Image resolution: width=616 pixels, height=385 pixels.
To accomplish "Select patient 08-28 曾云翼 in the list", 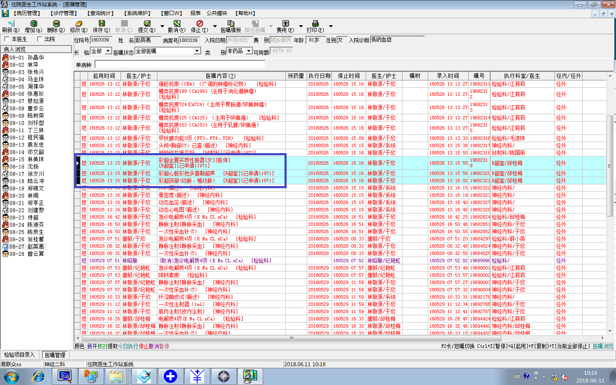I will click(27, 254).
